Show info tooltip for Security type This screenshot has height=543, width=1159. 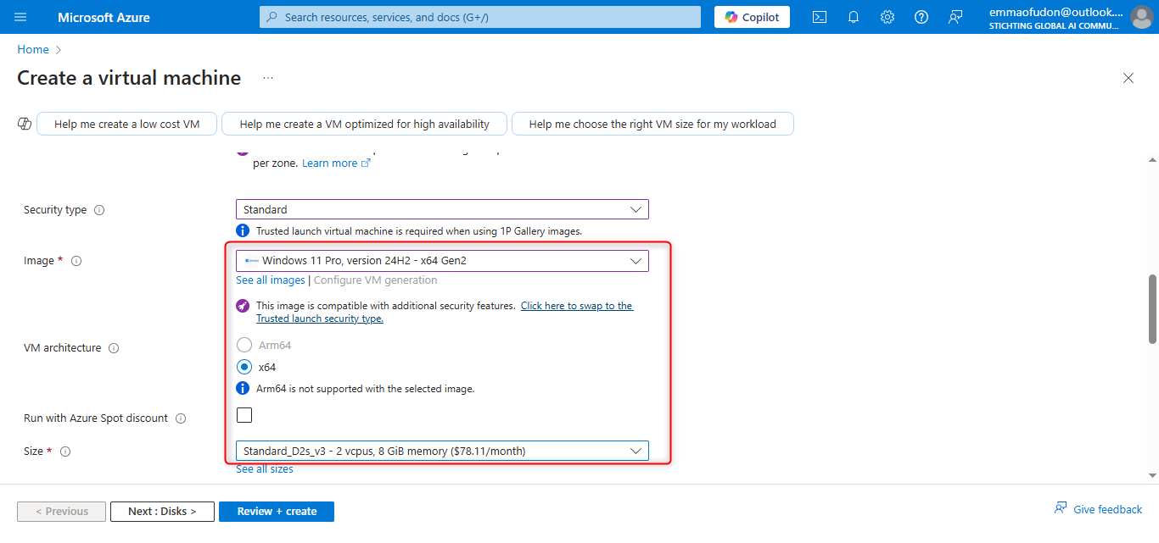point(99,210)
